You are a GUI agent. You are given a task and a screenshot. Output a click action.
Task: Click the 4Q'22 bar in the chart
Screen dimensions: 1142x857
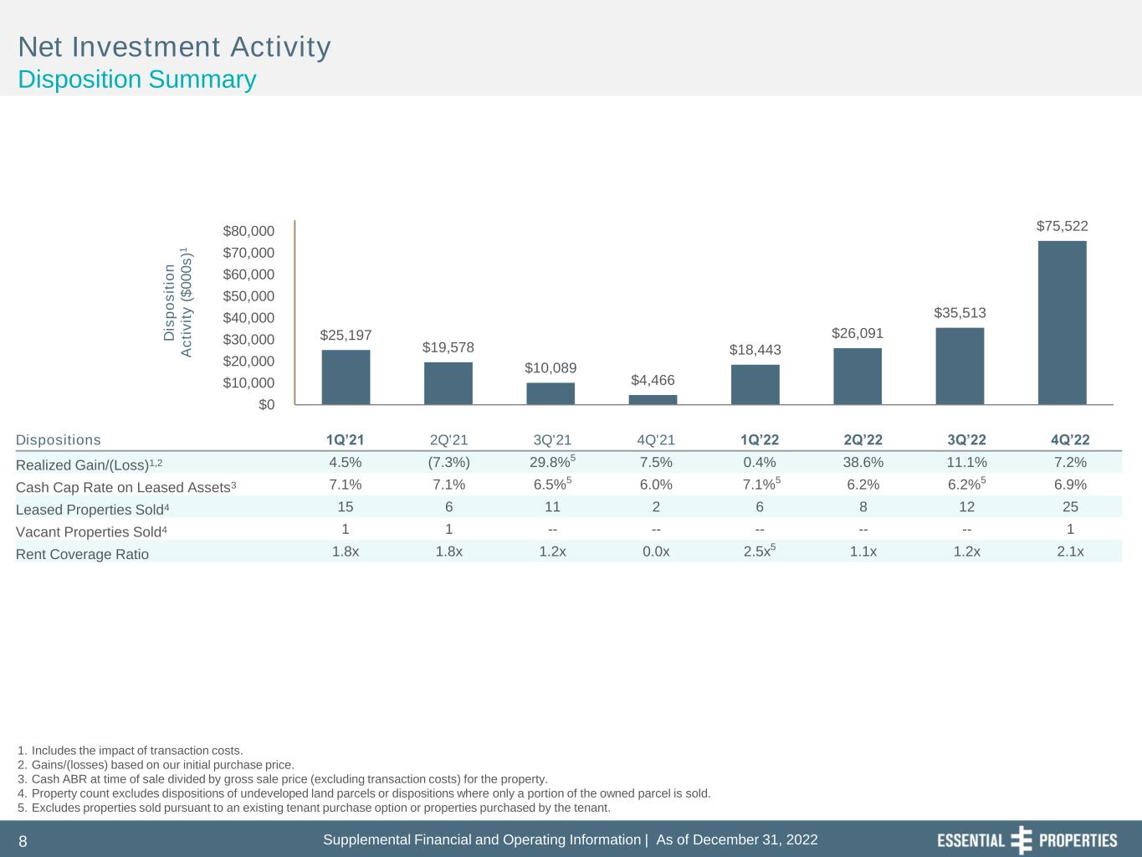[x=1062, y=322]
